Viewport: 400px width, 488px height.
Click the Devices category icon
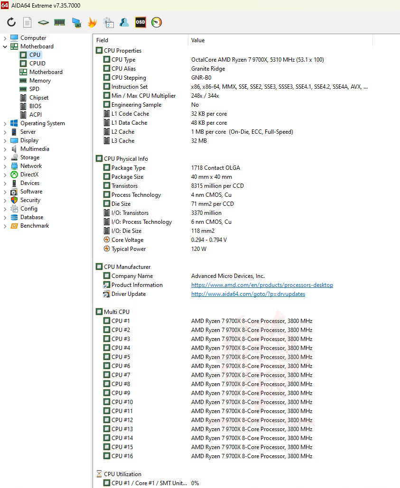point(14,183)
